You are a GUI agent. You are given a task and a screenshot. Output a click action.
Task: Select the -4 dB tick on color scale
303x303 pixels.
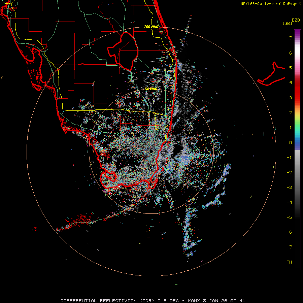click(289, 202)
